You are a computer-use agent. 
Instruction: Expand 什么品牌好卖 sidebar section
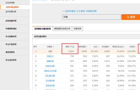click(x=11, y=36)
